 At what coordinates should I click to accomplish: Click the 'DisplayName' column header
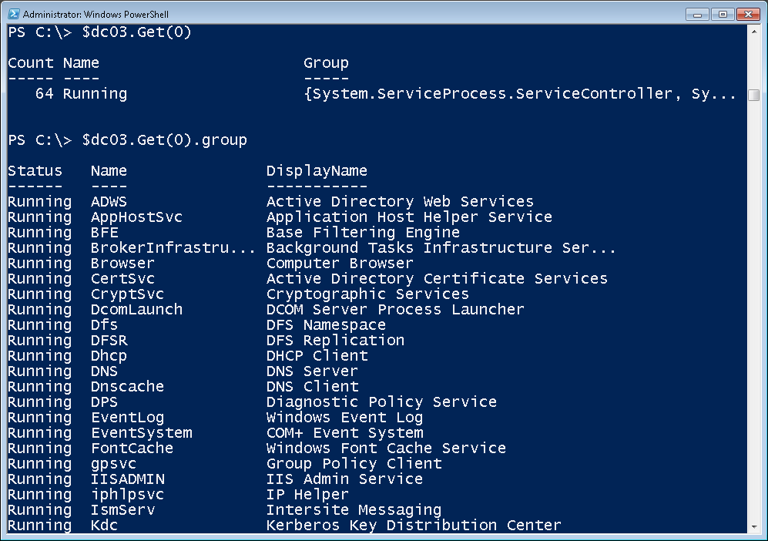[317, 171]
